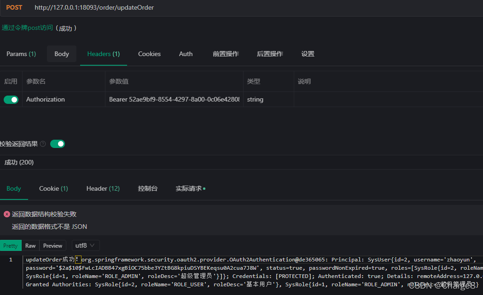Click the 类型 column header
483x295 pixels.
coord(254,81)
